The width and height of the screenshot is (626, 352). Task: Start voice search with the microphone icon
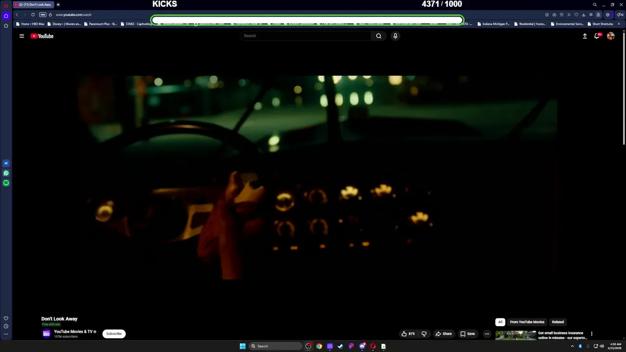pos(395,36)
